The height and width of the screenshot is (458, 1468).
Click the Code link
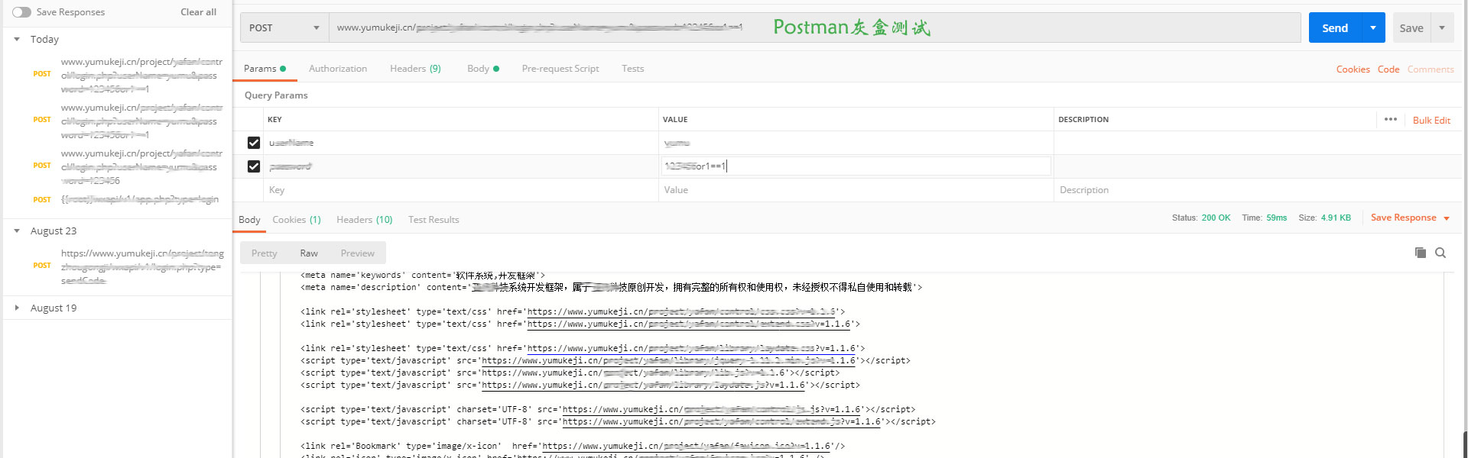click(x=1388, y=69)
